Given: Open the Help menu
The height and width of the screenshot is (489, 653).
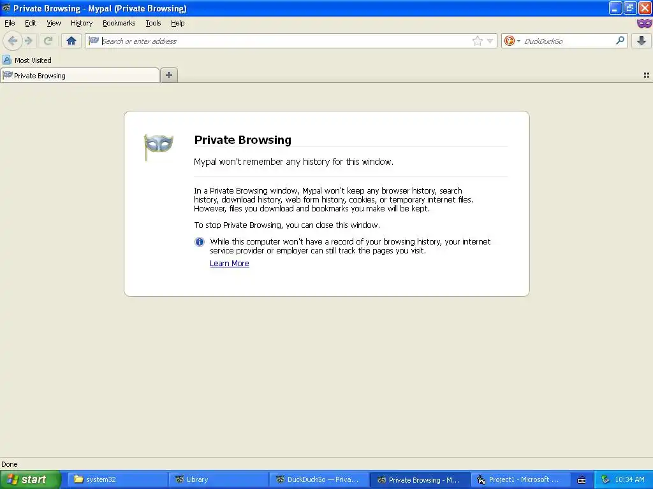Looking at the screenshot, I should (x=177, y=23).
